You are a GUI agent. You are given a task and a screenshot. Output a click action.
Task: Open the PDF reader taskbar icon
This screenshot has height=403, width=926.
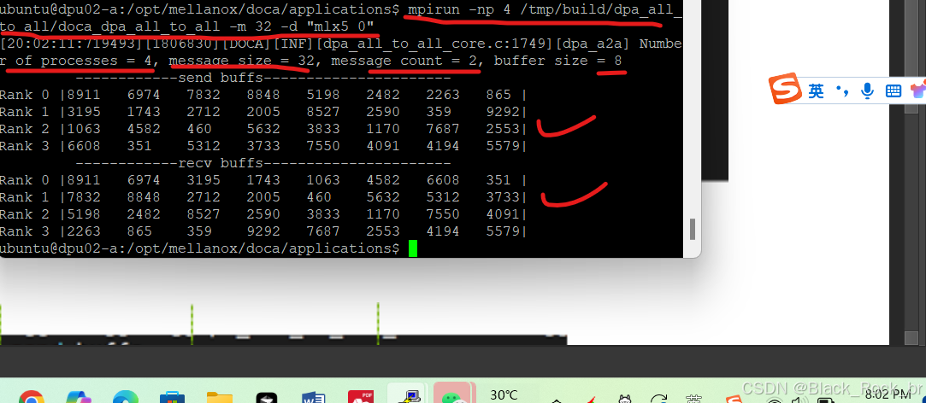(x=360, y=396)
